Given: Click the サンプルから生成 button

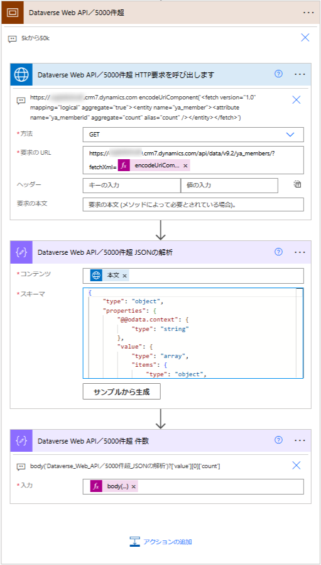Looking at the screenshot, I should tap(122, 393).
